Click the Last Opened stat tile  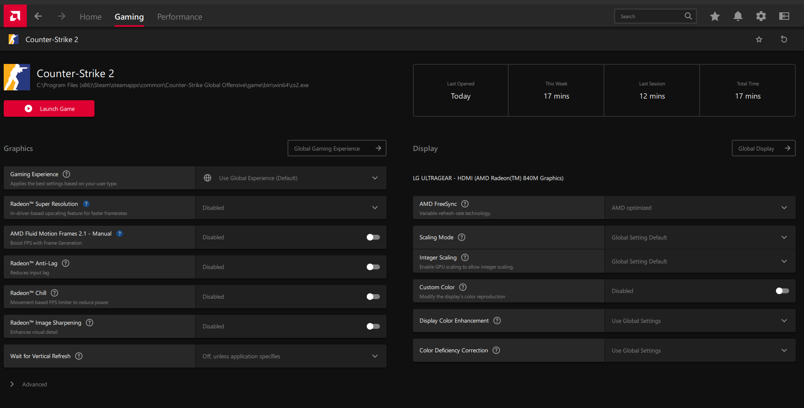tap(461, 90)
